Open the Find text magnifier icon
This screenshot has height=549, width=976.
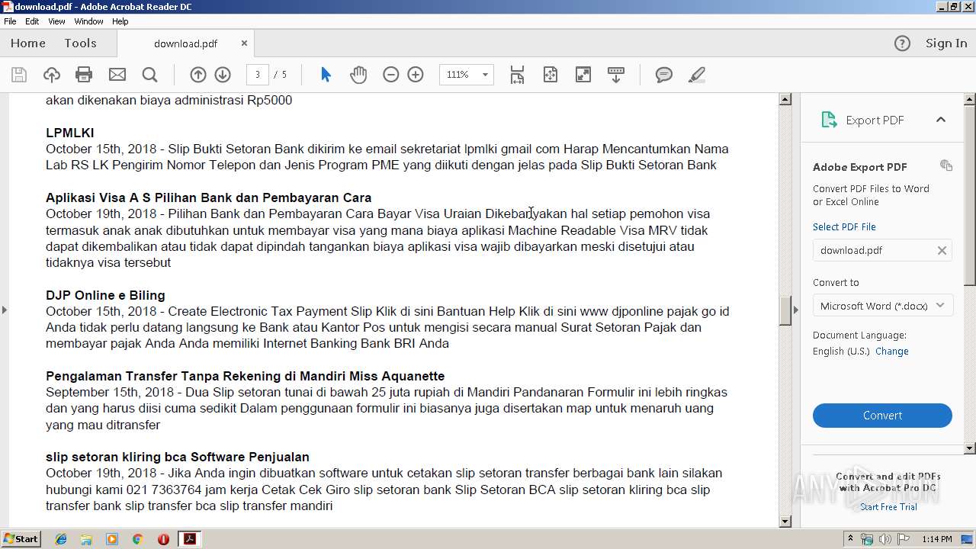[150, 75]
